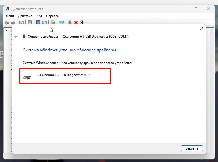Open the Properties toolbar icon
The width and height of the screenshot is (218, 162).
click(x=30, y=22)
